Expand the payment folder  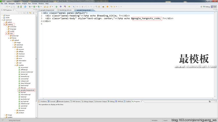[15, 110]
